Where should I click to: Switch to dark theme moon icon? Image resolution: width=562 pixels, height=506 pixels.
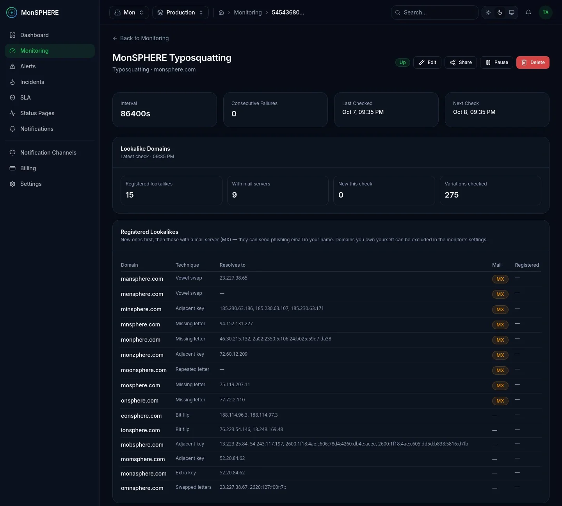pyautogui.click(x=500, y=12)
